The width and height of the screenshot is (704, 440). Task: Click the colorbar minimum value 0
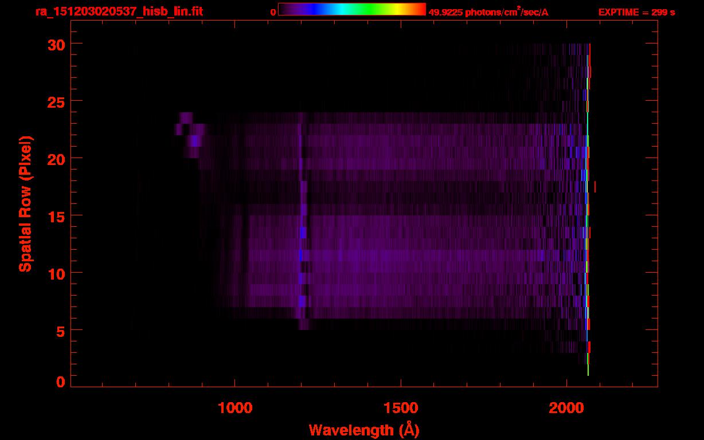tap(273, 12)
